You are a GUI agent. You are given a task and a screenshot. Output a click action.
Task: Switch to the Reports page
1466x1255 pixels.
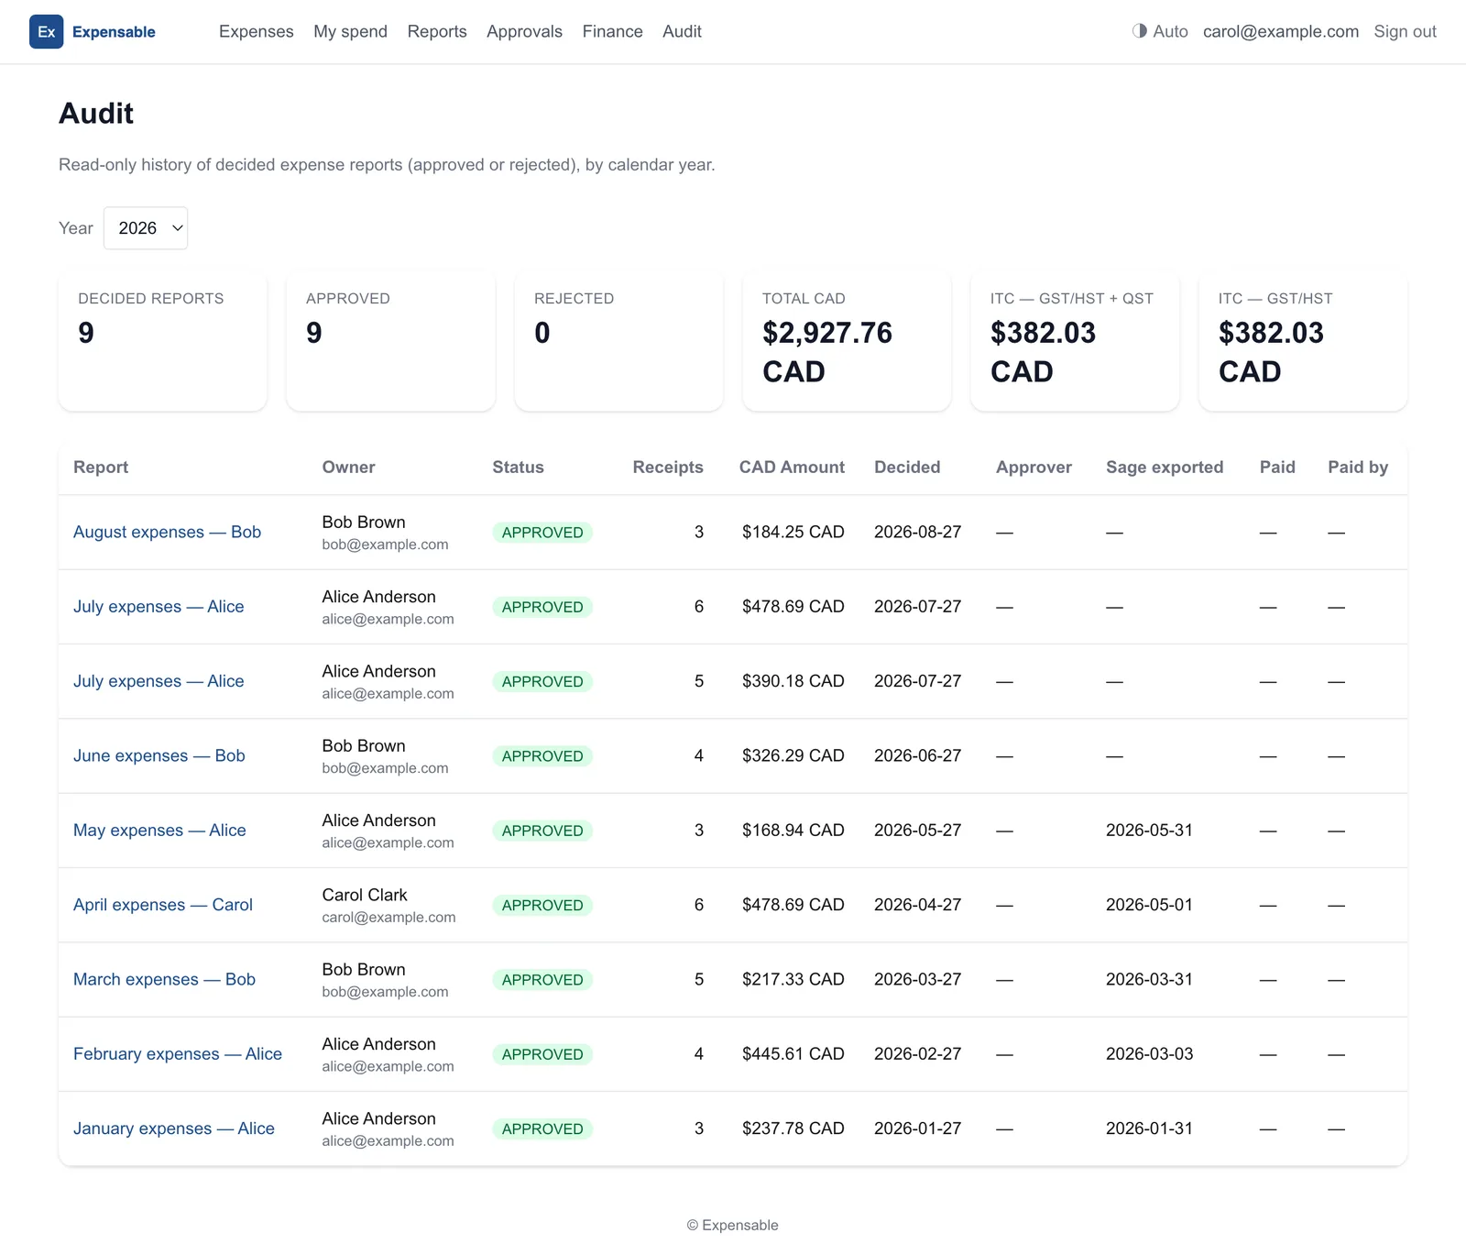(x=437, y=32)
